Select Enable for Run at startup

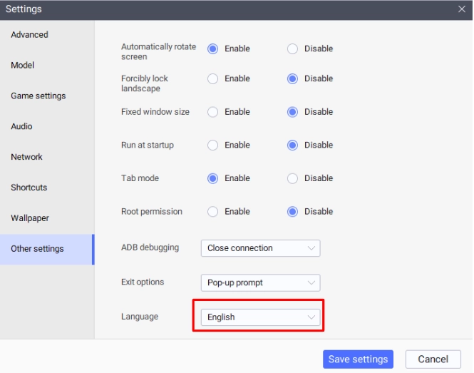pyautogui.click(x=212, y=145)
